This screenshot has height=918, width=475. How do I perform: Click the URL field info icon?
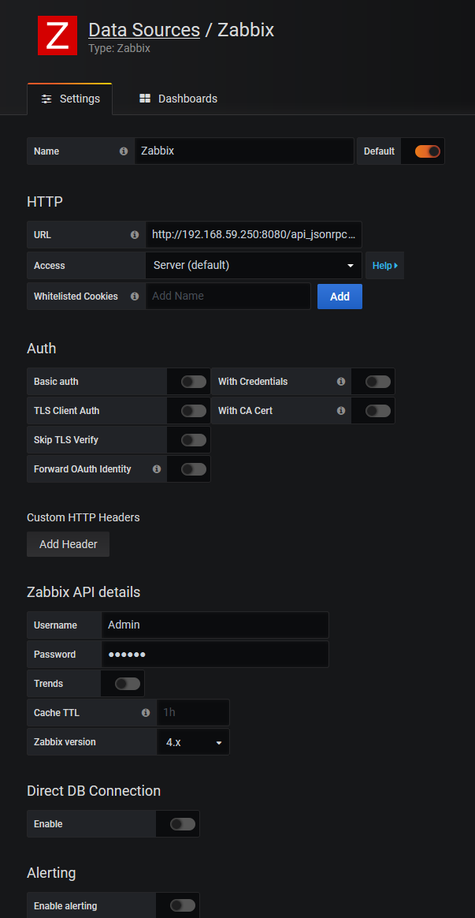(x=135, y=235)
